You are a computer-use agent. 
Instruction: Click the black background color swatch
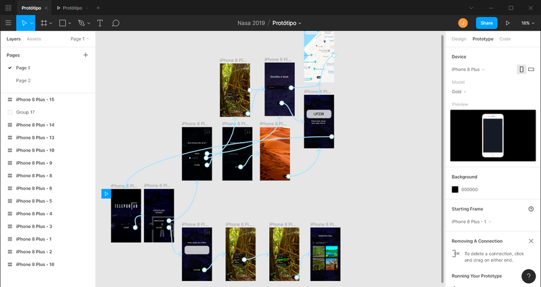click(x=455, y=190)
